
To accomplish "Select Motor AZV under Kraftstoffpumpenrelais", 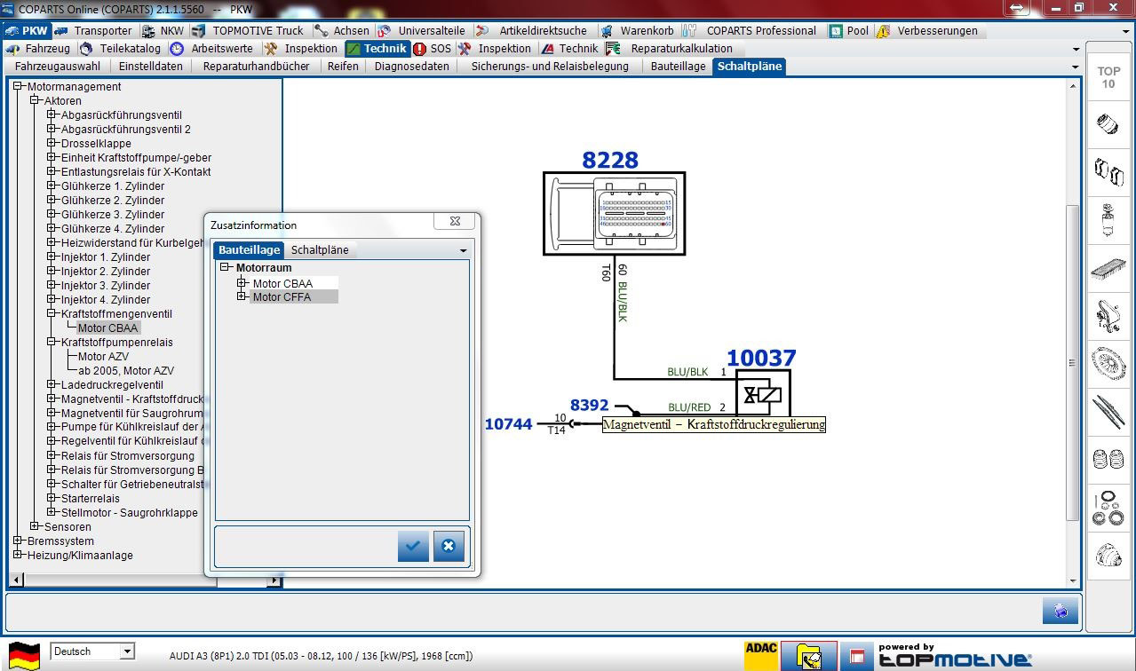I will (x=103, y=357).
